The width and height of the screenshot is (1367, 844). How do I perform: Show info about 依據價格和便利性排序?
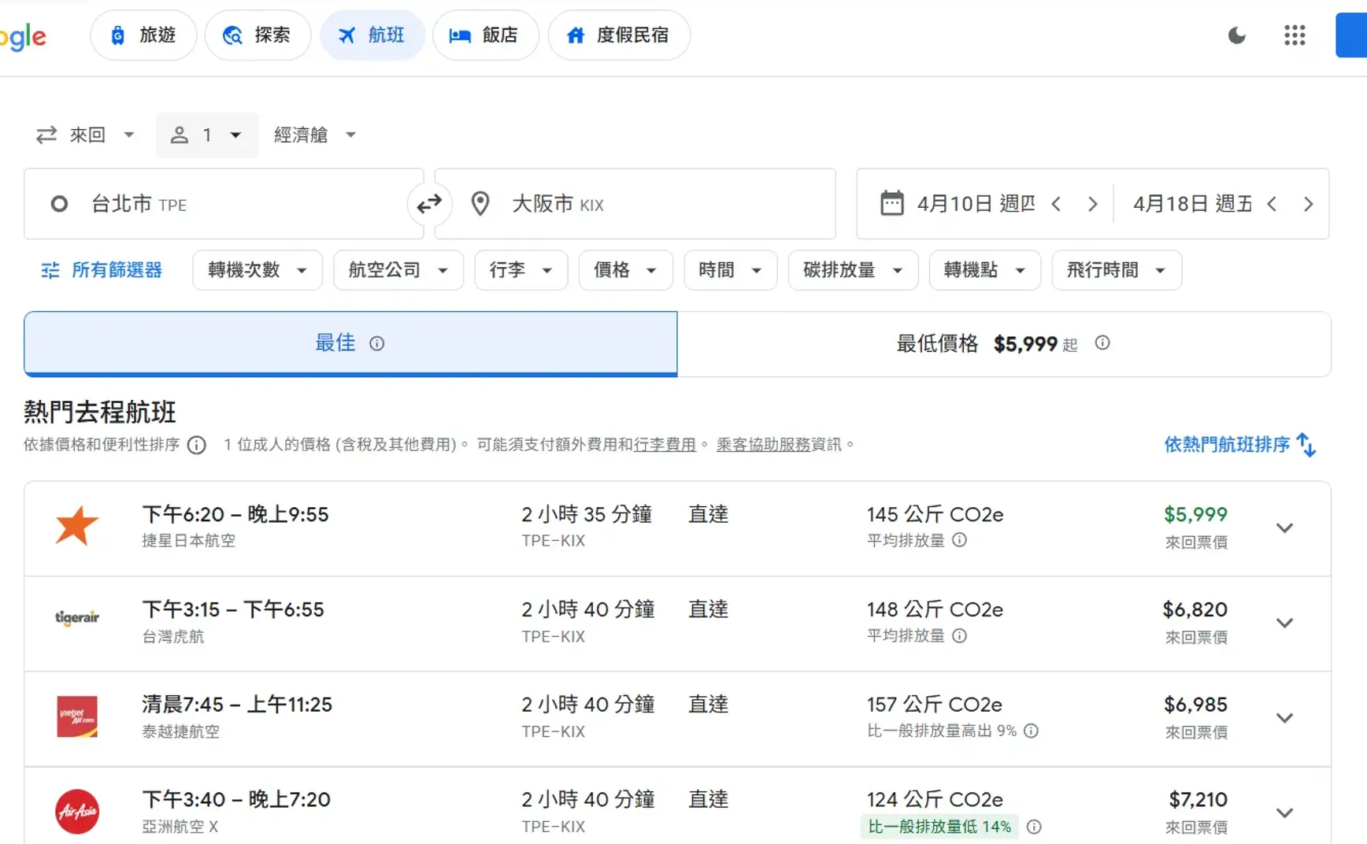(197, 446)
